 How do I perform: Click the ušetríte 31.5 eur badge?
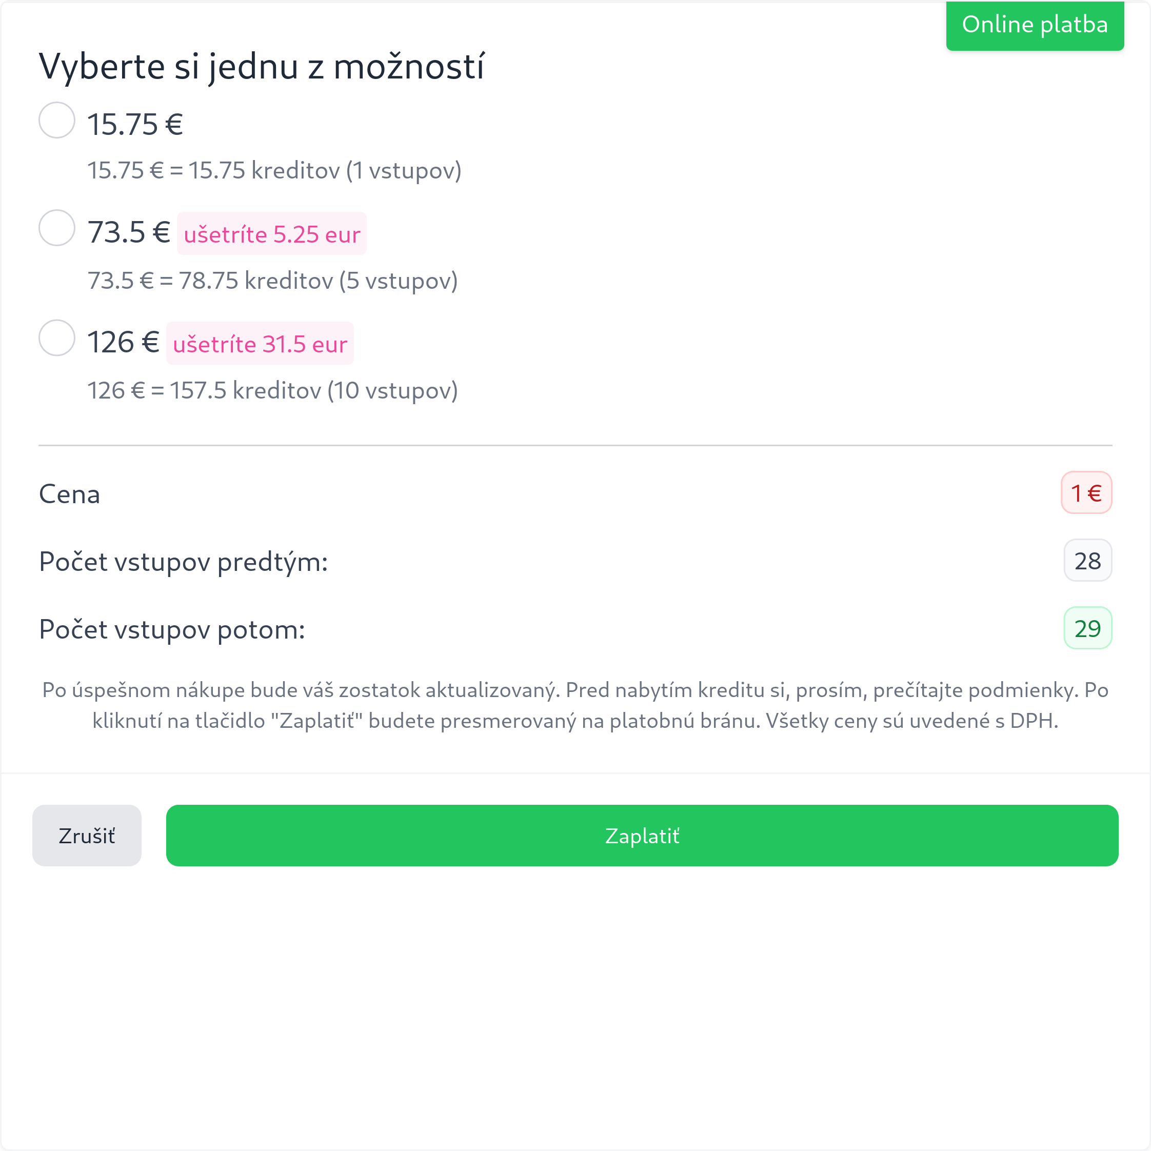point(261,343)
